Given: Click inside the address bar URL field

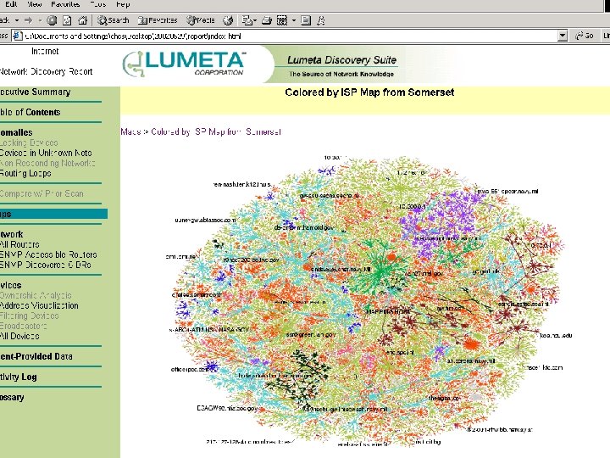Looking at the screenshot, I should coord(290,36).
